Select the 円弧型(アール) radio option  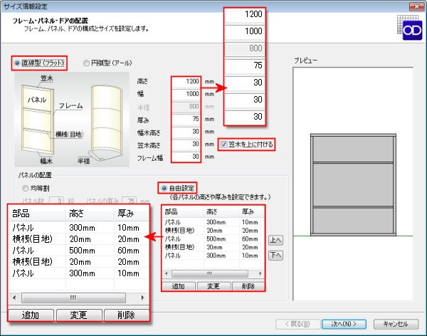click(x=88, y=63)
